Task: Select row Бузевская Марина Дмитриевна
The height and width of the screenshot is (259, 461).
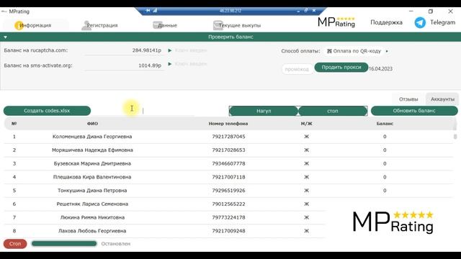Action: coord(228,163)
